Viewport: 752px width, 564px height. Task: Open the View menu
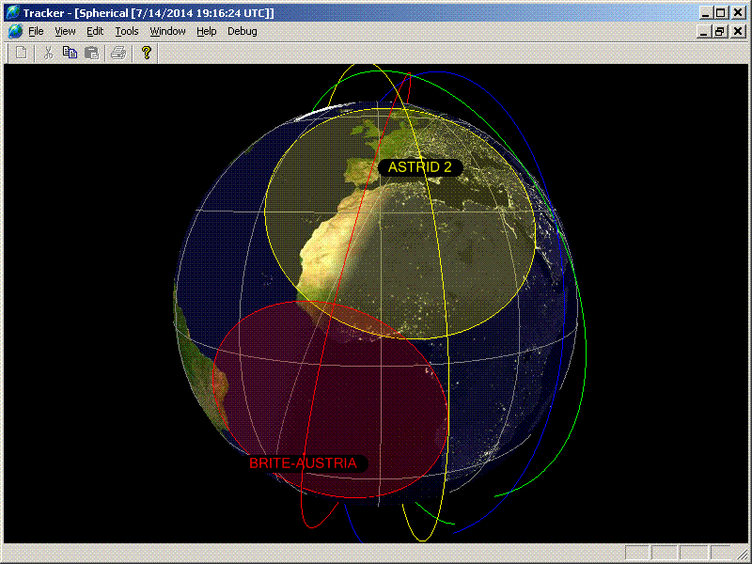point(65,32)
